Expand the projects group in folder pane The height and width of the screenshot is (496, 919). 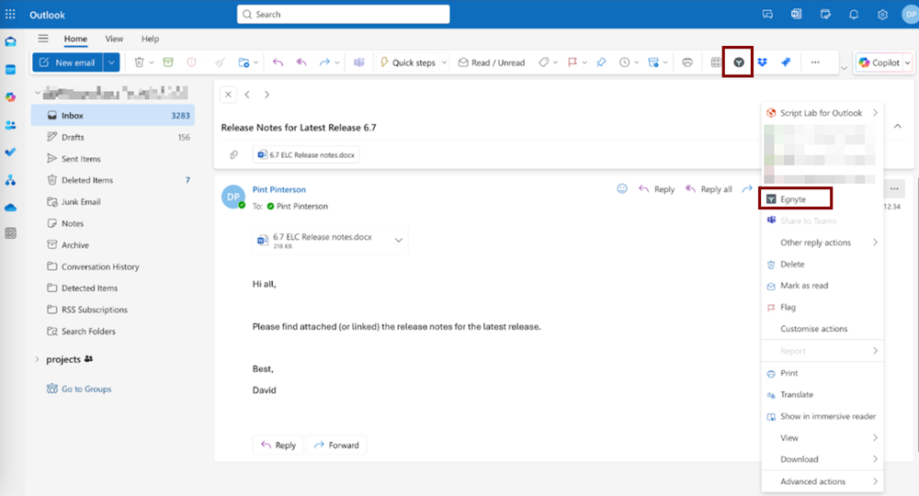pyautogui.click(x=37, y=359)
